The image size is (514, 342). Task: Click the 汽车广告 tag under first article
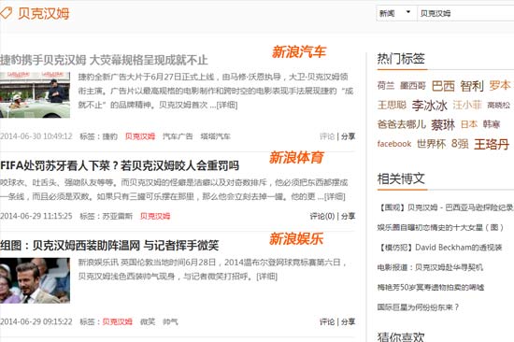178,136
